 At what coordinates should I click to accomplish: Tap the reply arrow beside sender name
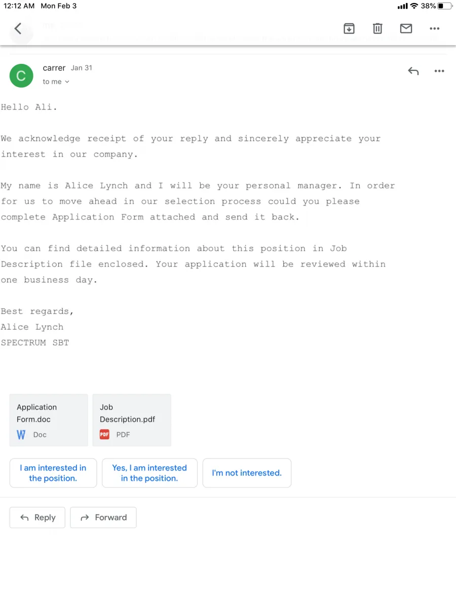[413, 71]
